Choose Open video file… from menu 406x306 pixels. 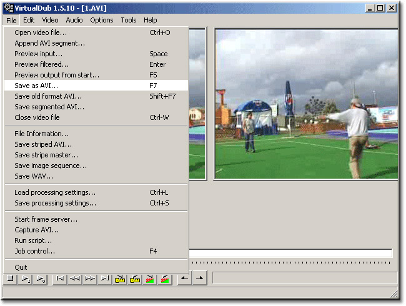point(96,32)
